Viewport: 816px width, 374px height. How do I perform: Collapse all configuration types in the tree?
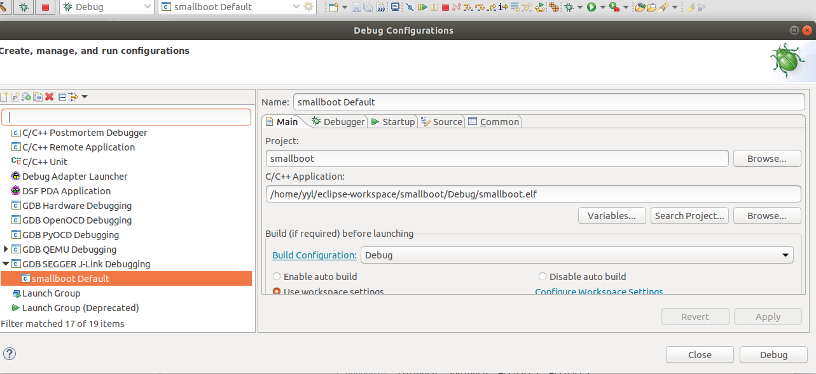(62, 97)
